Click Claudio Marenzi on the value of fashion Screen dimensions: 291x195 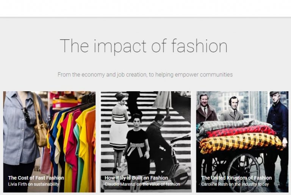(142, 184)
